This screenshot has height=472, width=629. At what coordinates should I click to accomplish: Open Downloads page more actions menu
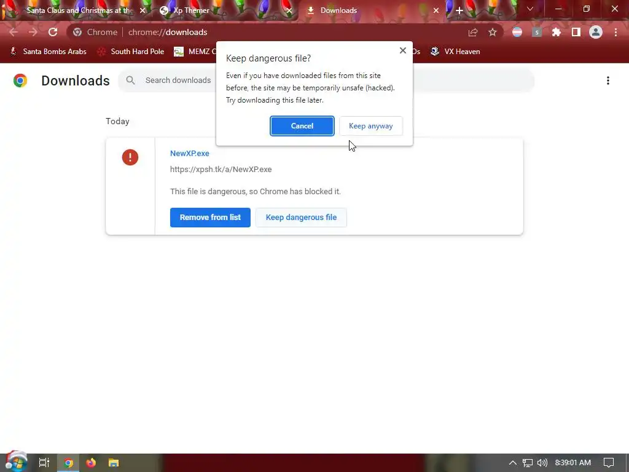(608, 81)
